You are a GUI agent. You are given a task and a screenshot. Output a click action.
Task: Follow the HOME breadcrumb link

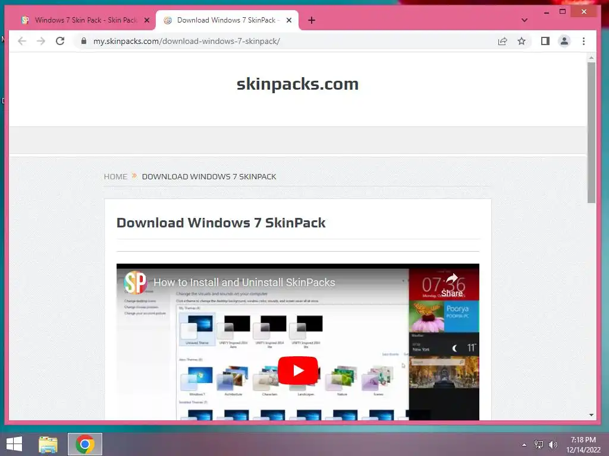[115, 177]
